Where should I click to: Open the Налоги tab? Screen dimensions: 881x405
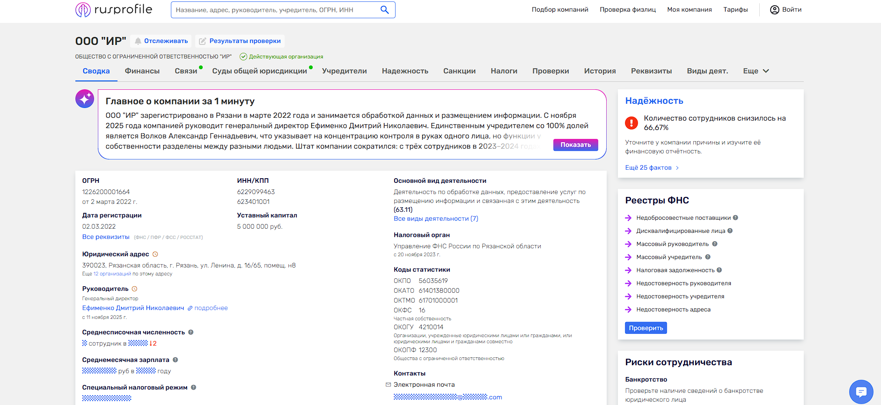(x=504, y=71)
